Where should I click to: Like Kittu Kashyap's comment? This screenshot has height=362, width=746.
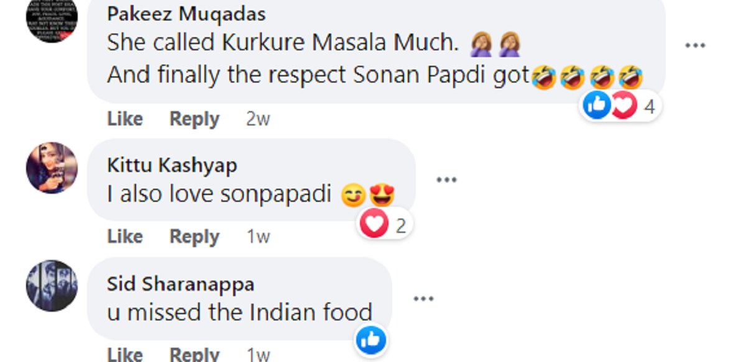tap(125, 237)
